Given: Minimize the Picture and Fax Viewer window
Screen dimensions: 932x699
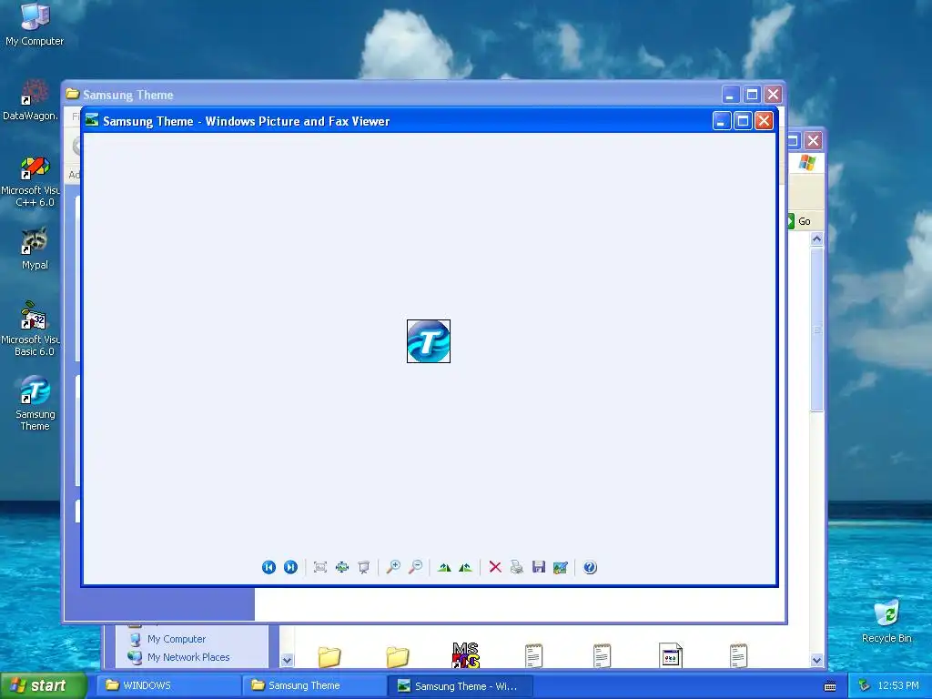Looking at the screenshot, I should (x=722, y=121).
